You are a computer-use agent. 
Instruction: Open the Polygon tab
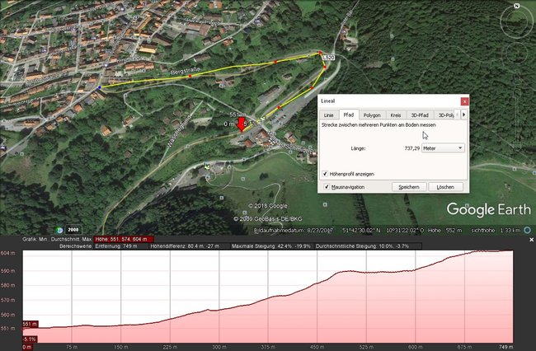[x=372, y=115]
